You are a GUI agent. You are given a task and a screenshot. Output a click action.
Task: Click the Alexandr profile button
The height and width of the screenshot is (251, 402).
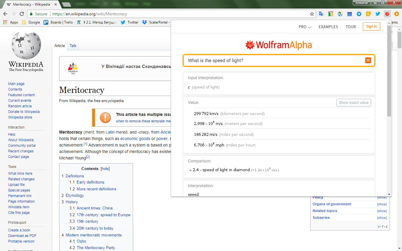coord(361,3)
